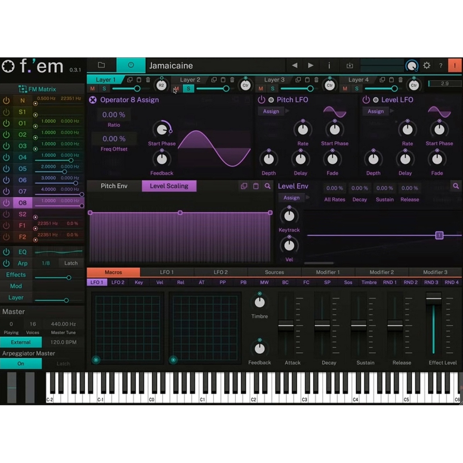This screenshot has width=463, height=463.
Task: Select Level Scaling tab
Action: (169, 186)
